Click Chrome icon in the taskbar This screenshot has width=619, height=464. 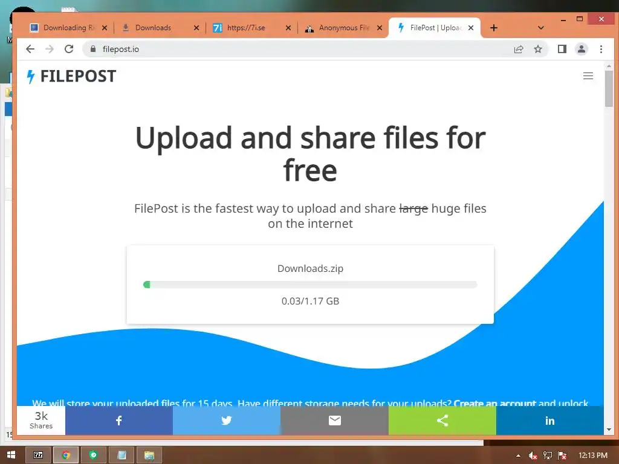point(66,455)
